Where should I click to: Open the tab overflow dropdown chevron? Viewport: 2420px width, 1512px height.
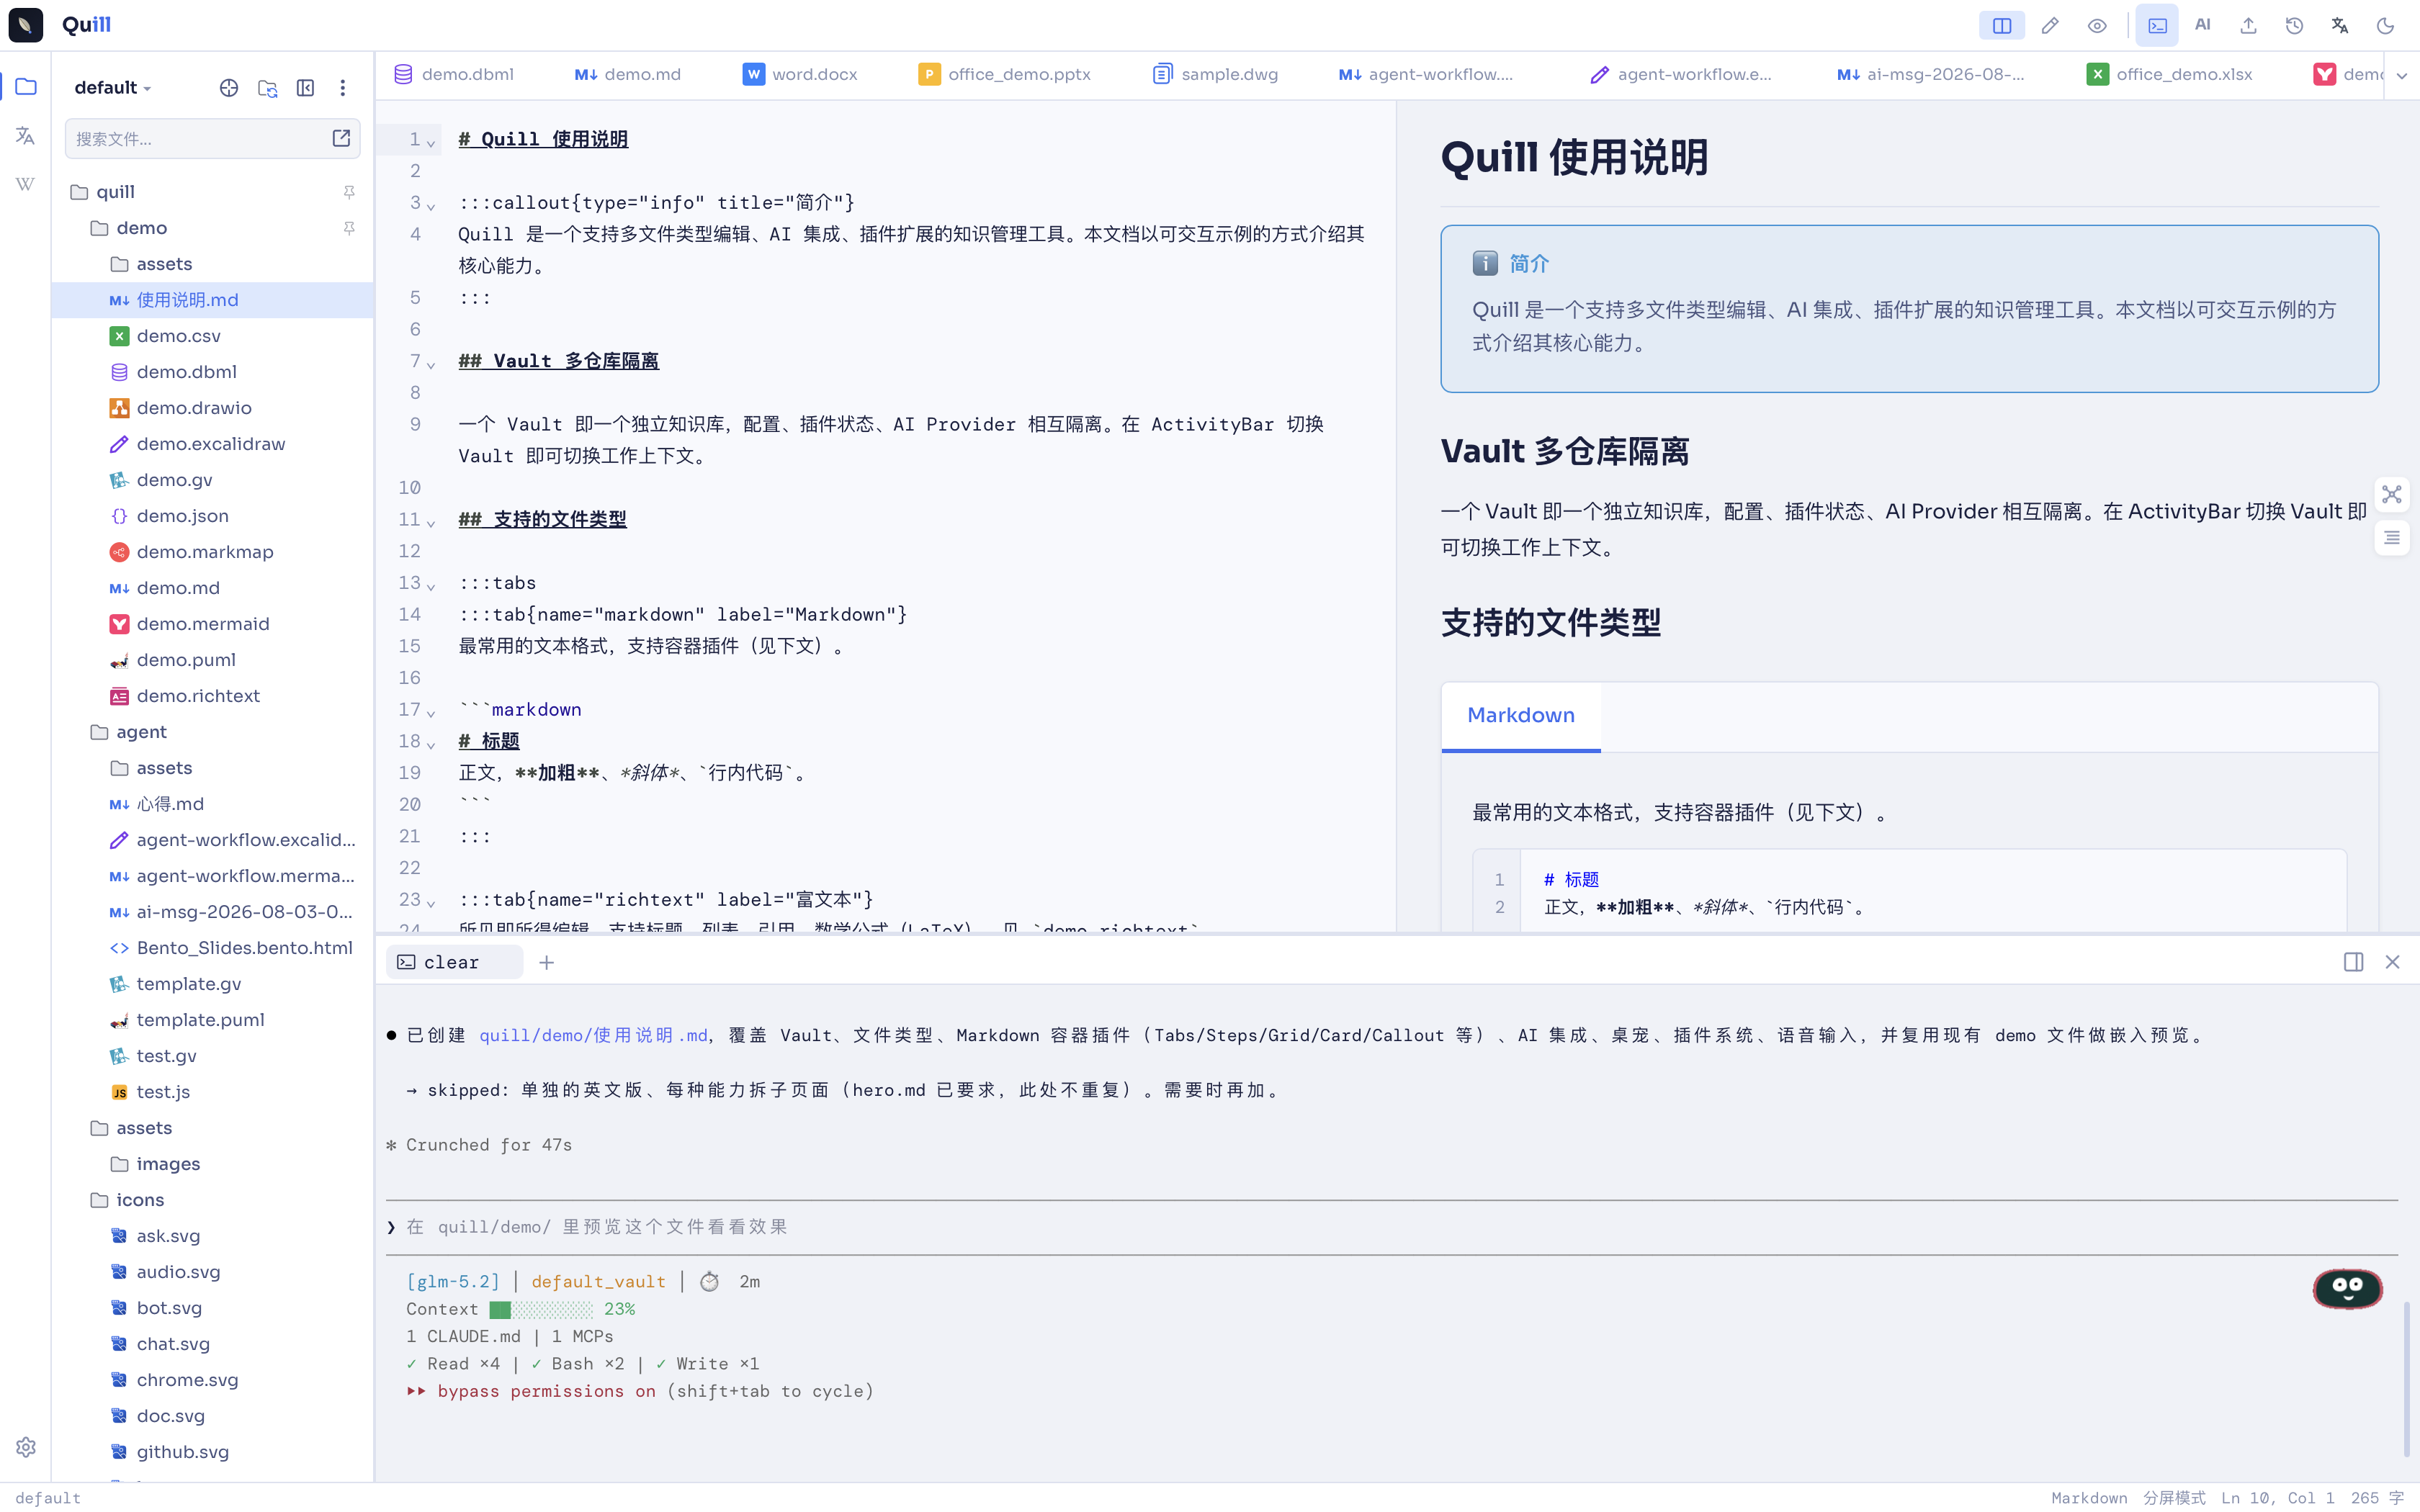coord(2402,75)
